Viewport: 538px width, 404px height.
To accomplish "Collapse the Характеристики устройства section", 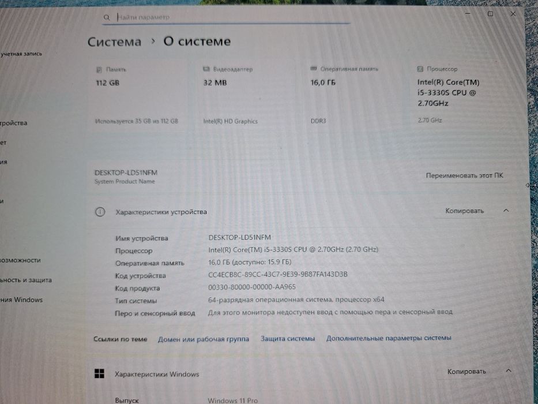I will (506, 210).
